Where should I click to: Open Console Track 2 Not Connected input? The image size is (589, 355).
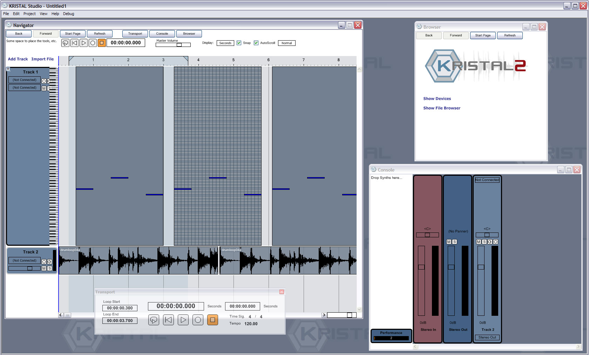pos(487,180)
